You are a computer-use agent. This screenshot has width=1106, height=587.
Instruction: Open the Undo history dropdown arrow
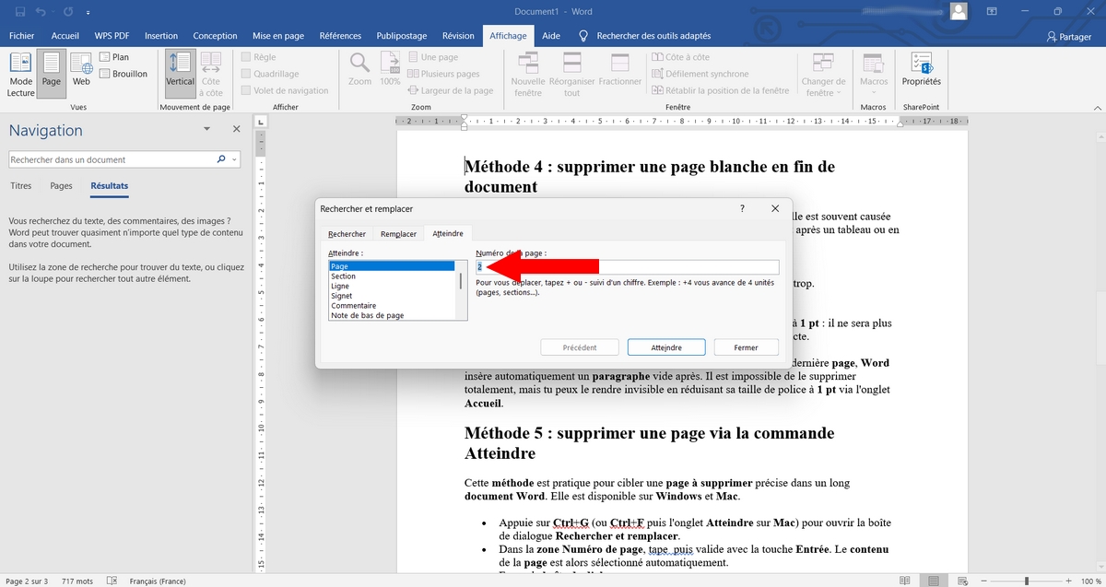click(53, 12)
